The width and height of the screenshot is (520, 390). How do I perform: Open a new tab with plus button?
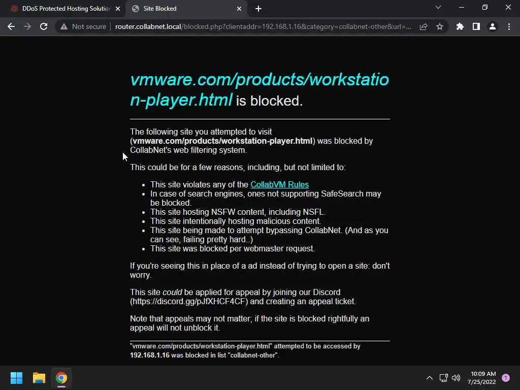tap(258, 9)
